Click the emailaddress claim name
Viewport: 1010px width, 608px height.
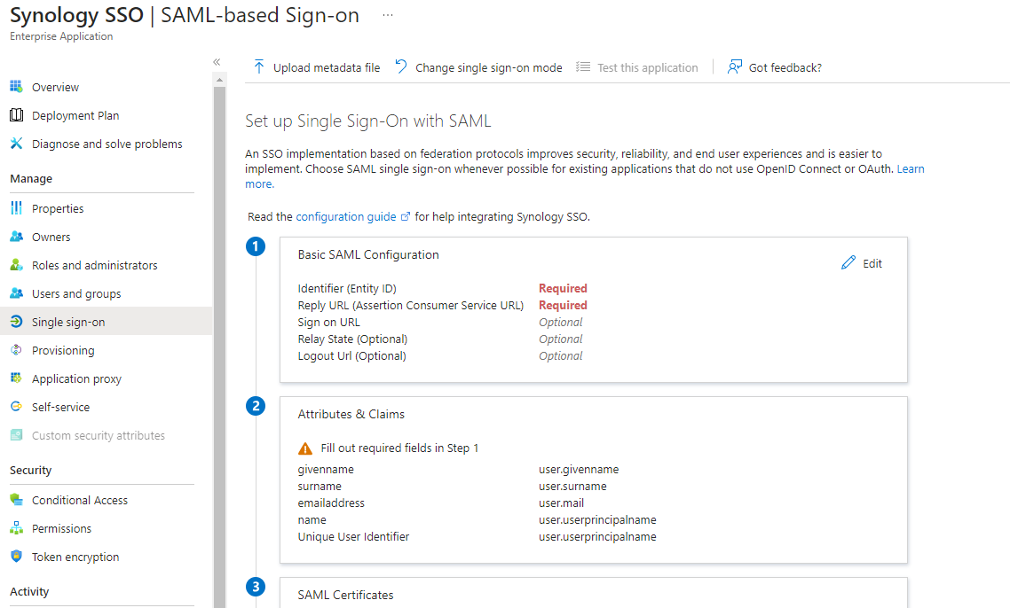(x=331, y=503)
